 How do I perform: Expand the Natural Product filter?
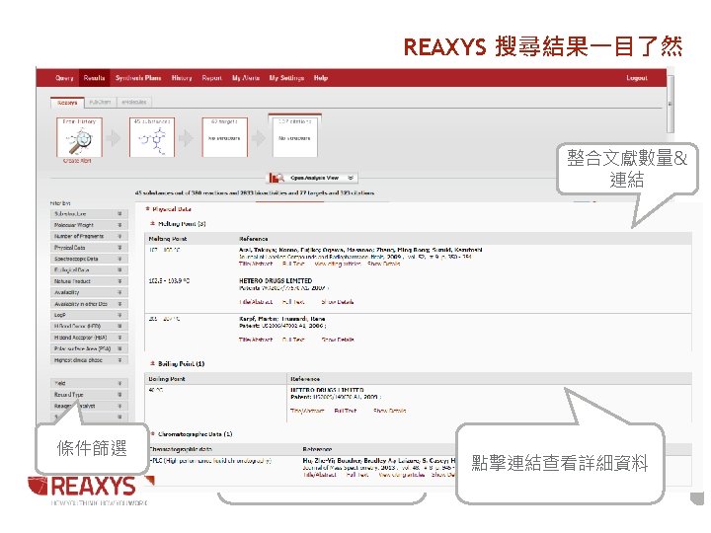coord(89,281)
